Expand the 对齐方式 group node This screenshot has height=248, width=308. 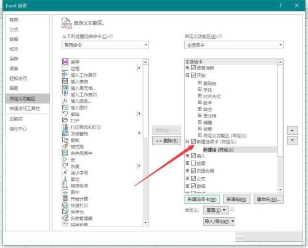pyautogui.click(x=200, y=96)
